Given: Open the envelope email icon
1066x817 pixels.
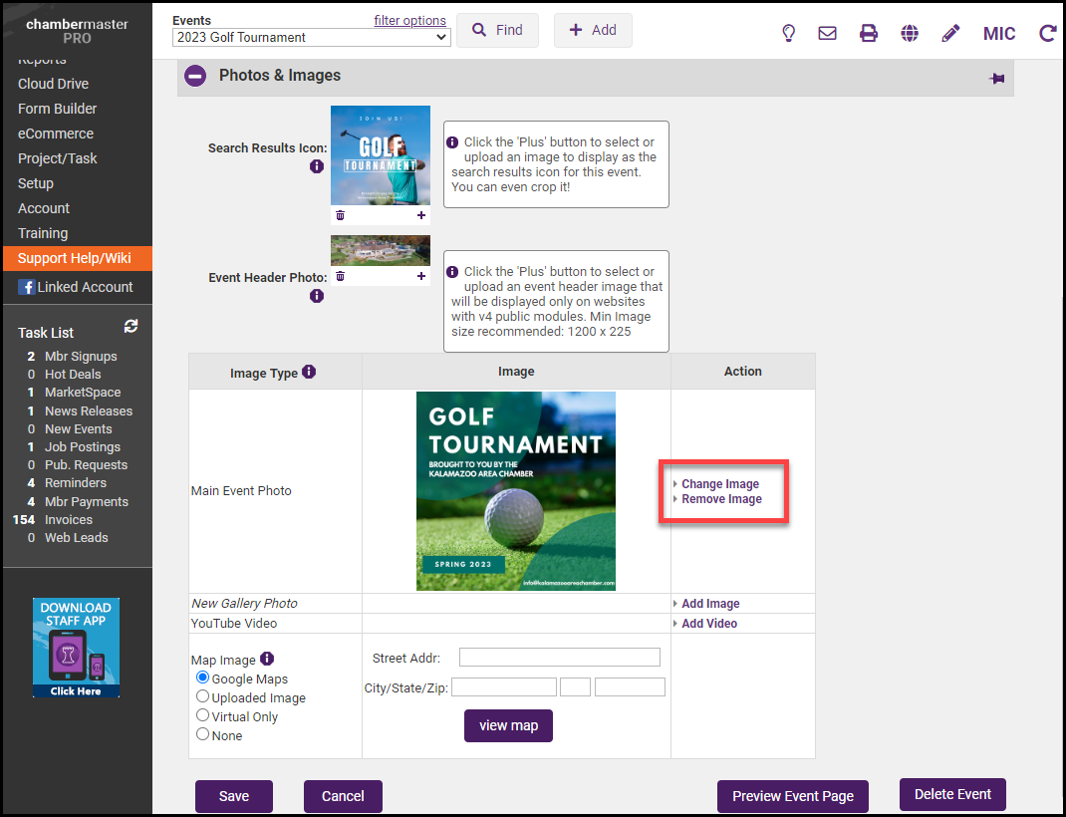Looking at the screenshot, I should (x=827, y=33).
